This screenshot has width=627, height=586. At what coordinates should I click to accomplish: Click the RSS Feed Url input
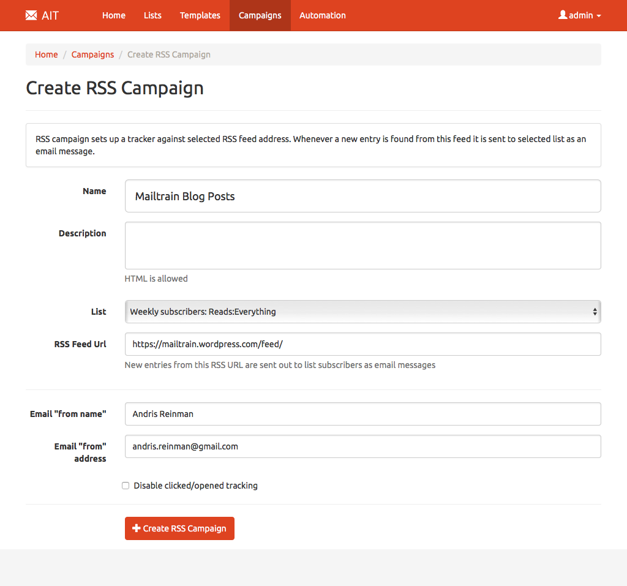(362, 344)
